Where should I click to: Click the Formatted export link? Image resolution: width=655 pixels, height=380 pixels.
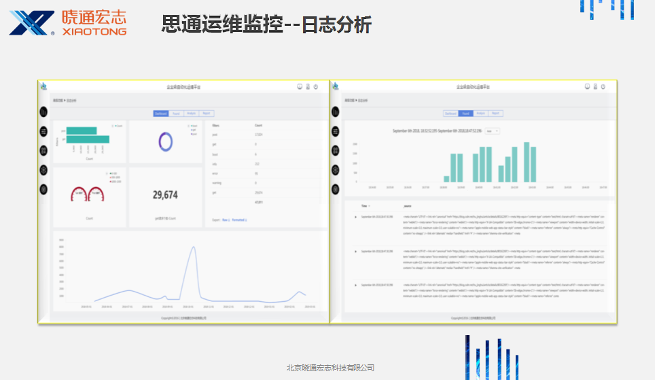pos(239,220)
